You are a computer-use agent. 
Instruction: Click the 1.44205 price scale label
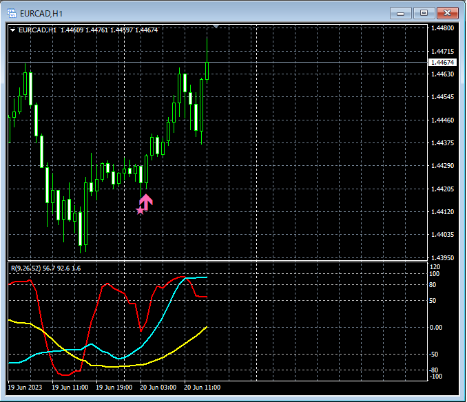click(443, 189)
